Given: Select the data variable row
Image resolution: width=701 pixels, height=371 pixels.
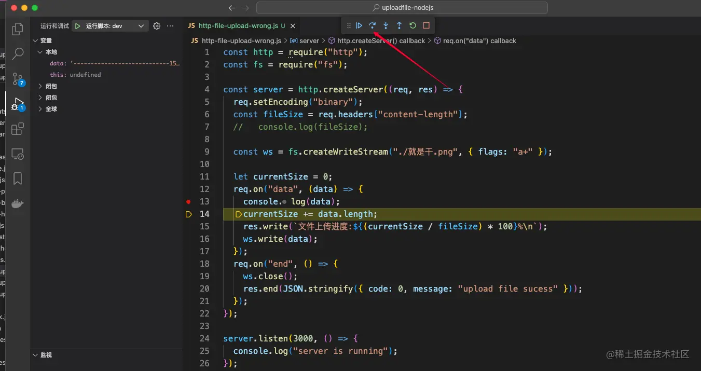Looking at the screenshot, I should (x=106, y=63).
